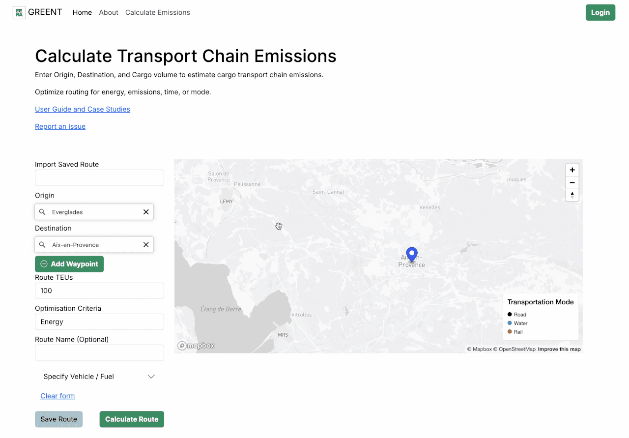Reset the map pitch with the tilt control
Viewport: 629px width, 438px height.
(x=572, y=195)
